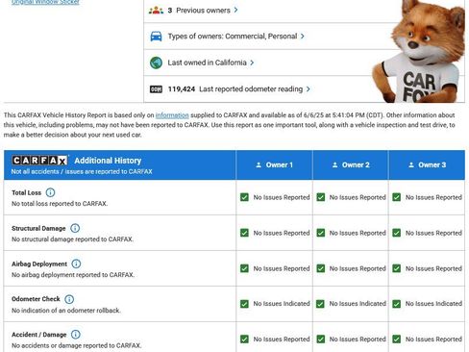Click the 'Total Loss' row label
The height and width of the screenshot is (352, 469).
[x=26, y=192]
